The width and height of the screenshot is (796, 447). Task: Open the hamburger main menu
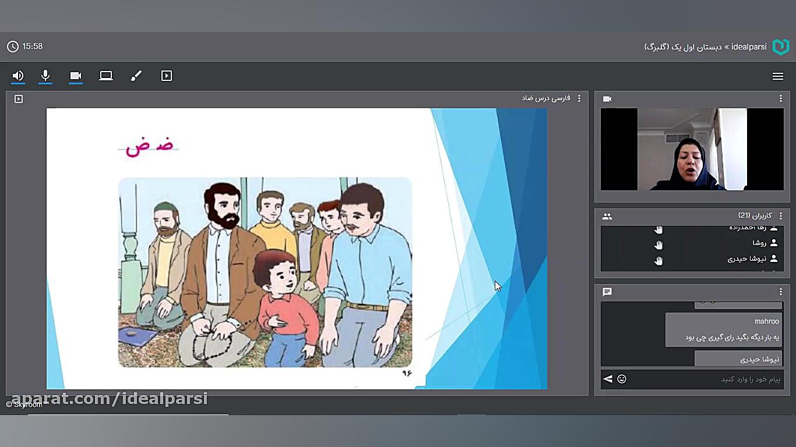click(777, 76)
